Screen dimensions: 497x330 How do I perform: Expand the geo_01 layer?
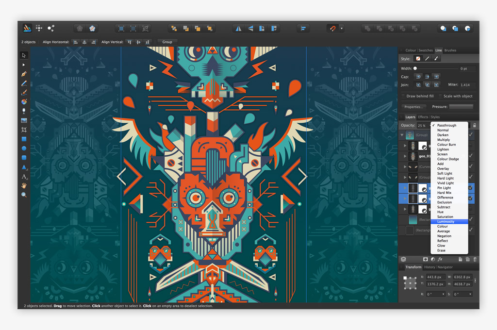(405, 156)
